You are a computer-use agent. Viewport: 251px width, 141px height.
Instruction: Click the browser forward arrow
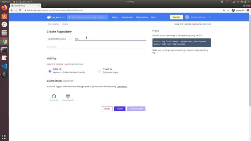click(x=16, y=10)
